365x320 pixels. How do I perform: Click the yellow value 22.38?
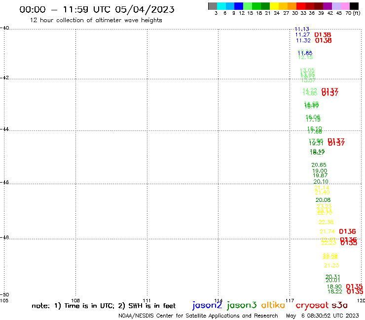click(x=326, y=222)
